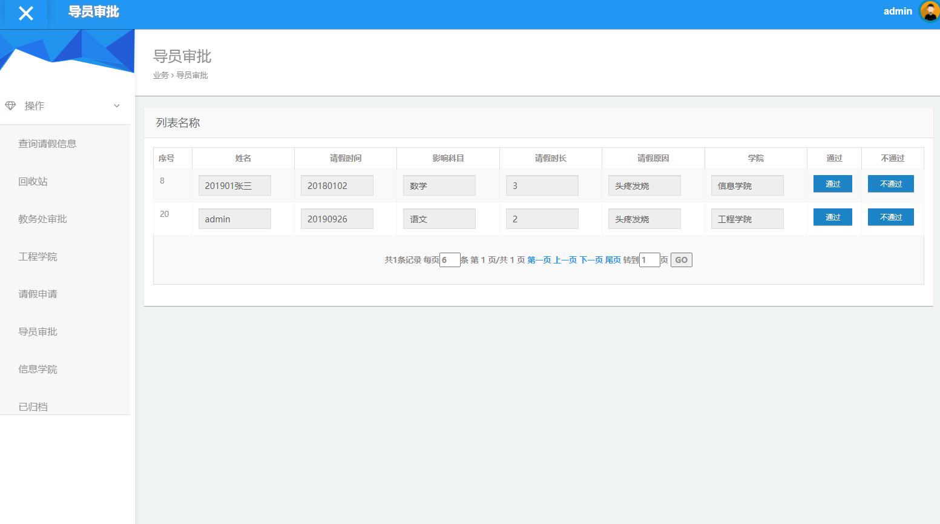Screen dimensions: 940x524
Task: Approve 张三's leave with 通过 button
Action: click(x=832, y=184)
